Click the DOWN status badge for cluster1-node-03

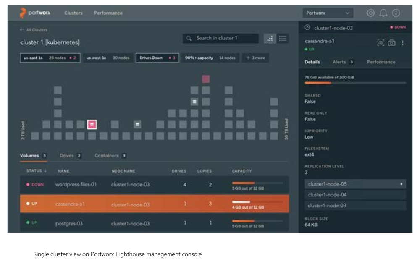(x=398, y=27)
